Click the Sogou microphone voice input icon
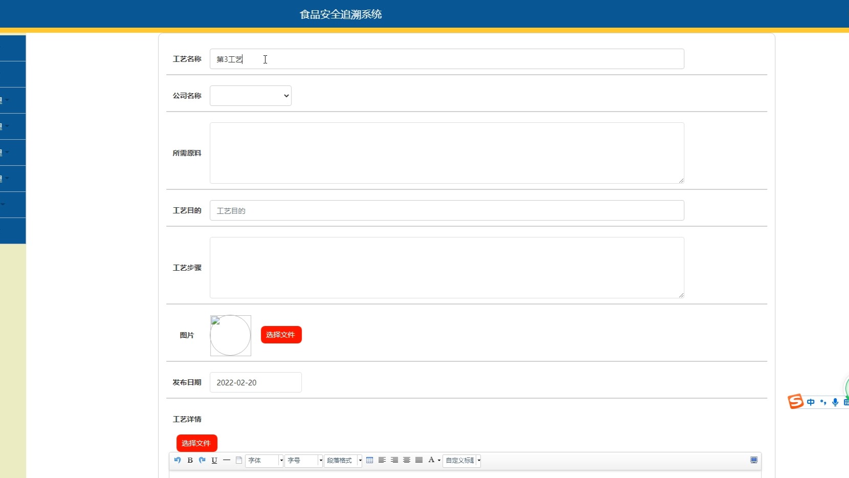 [x=835, y=403]
